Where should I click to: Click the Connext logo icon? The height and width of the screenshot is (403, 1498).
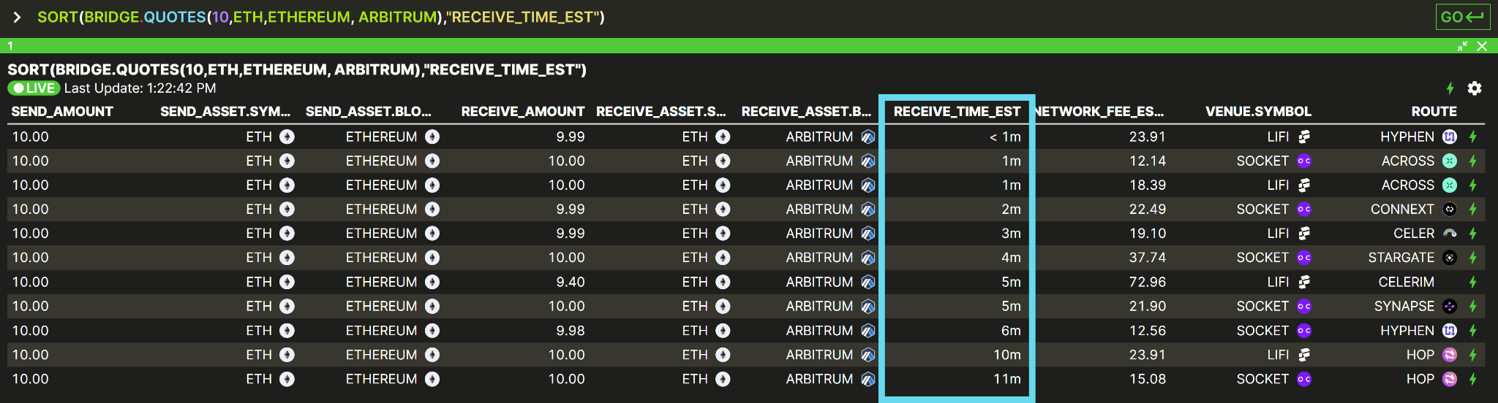(x=1450, y=210)
